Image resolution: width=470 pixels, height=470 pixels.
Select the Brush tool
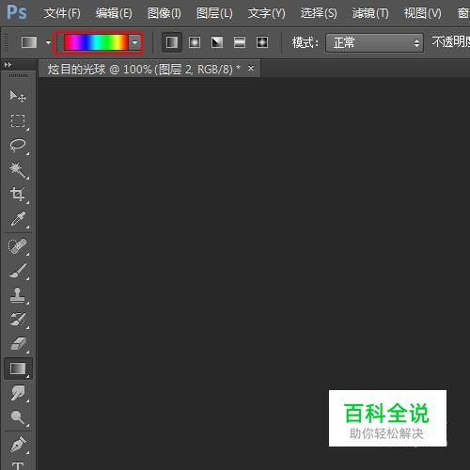click(x=18, y=271)
